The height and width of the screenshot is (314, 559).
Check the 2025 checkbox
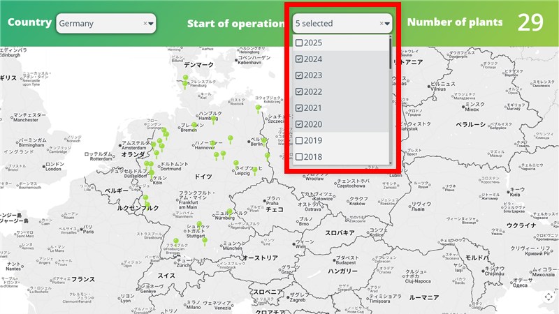tap(299, 43)
